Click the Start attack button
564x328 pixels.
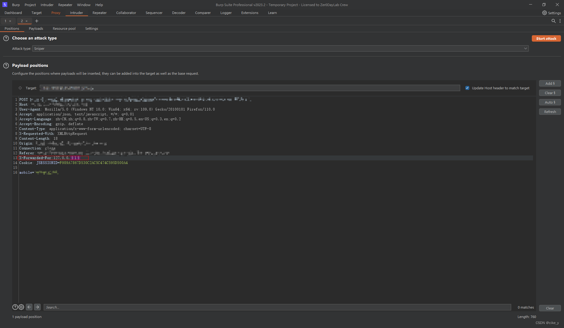coord(546,39)
